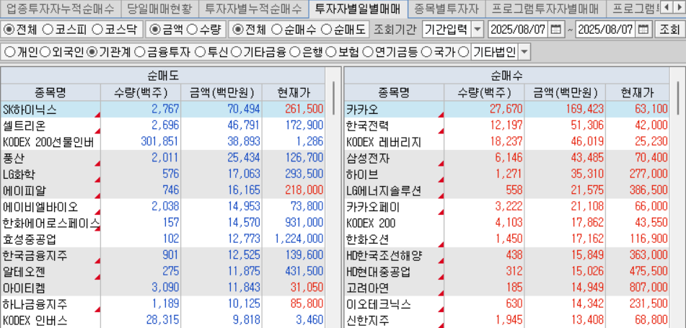Select the 연기금등 radio button
Viewport: 686px width, 328px height.
(367, 53)
